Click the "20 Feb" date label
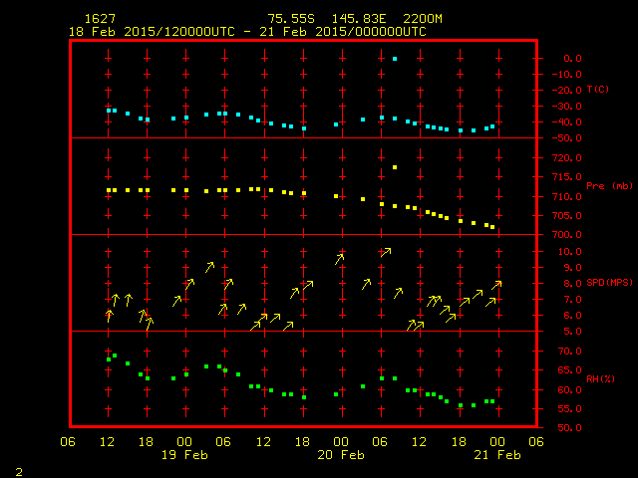This screenshot has height=478, width=638. click(341, 455)
